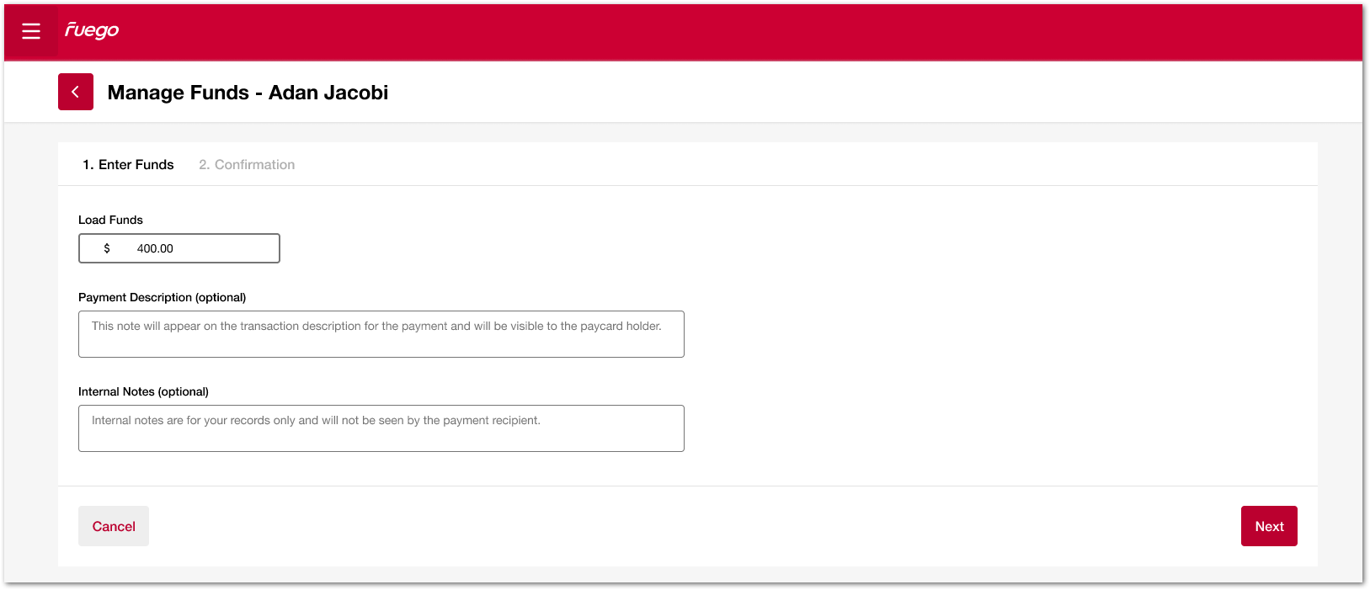
Task: Switch to the Enter Funds step tab
Action: [128, 165]
